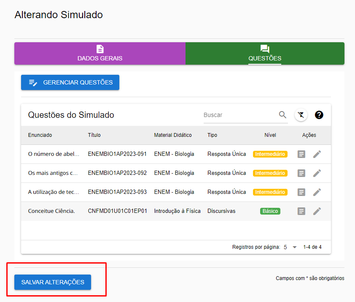Image resolution: width=355 pixels, height=302 pixels.
Task: Expand the Registros por página dropdown
Action: 294,247
